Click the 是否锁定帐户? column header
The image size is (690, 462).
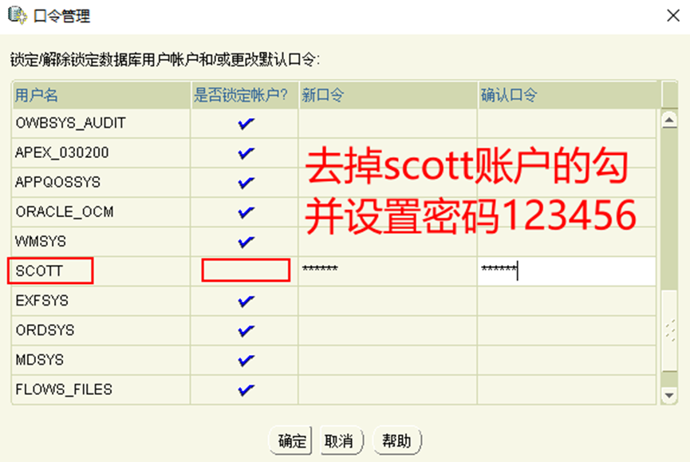245,95
